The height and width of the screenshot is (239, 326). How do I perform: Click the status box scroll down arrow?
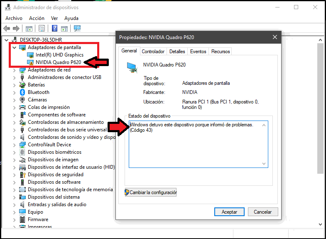coord(264,163)
